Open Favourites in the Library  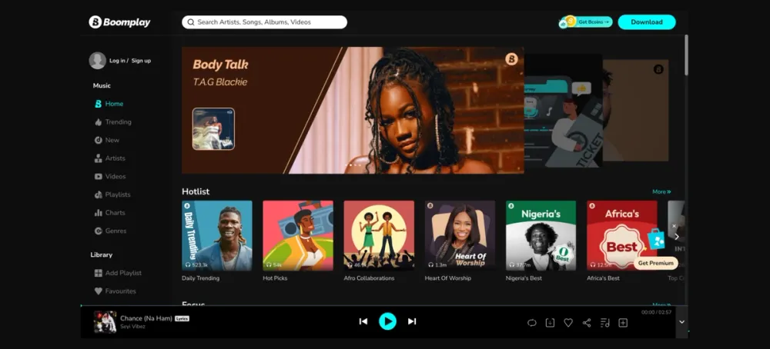(120, 291)
